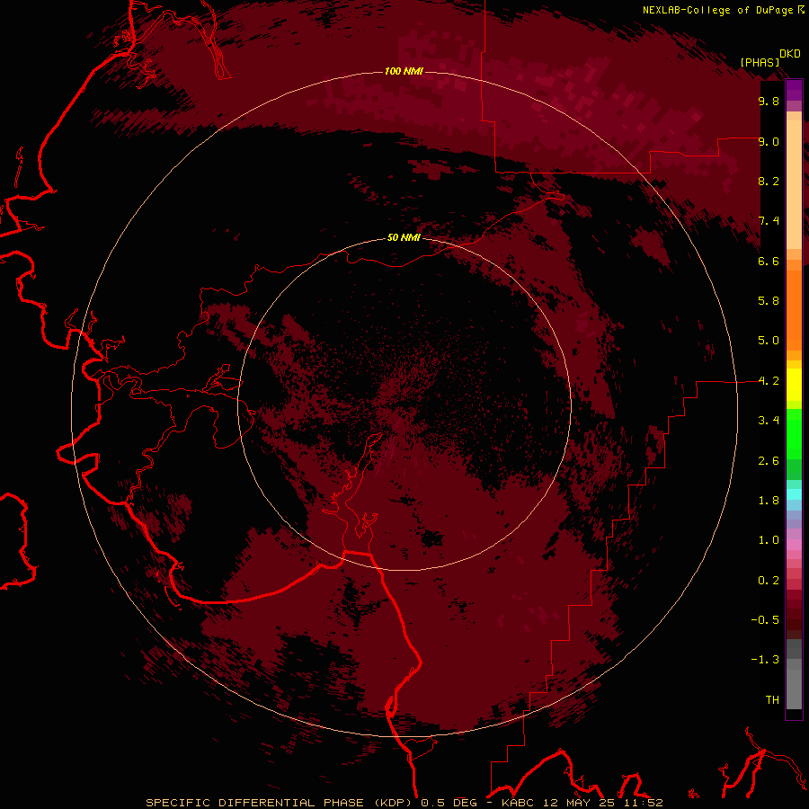Click the TH label on the color scale
Screen dimensions: 809x809
click(772, 700)
